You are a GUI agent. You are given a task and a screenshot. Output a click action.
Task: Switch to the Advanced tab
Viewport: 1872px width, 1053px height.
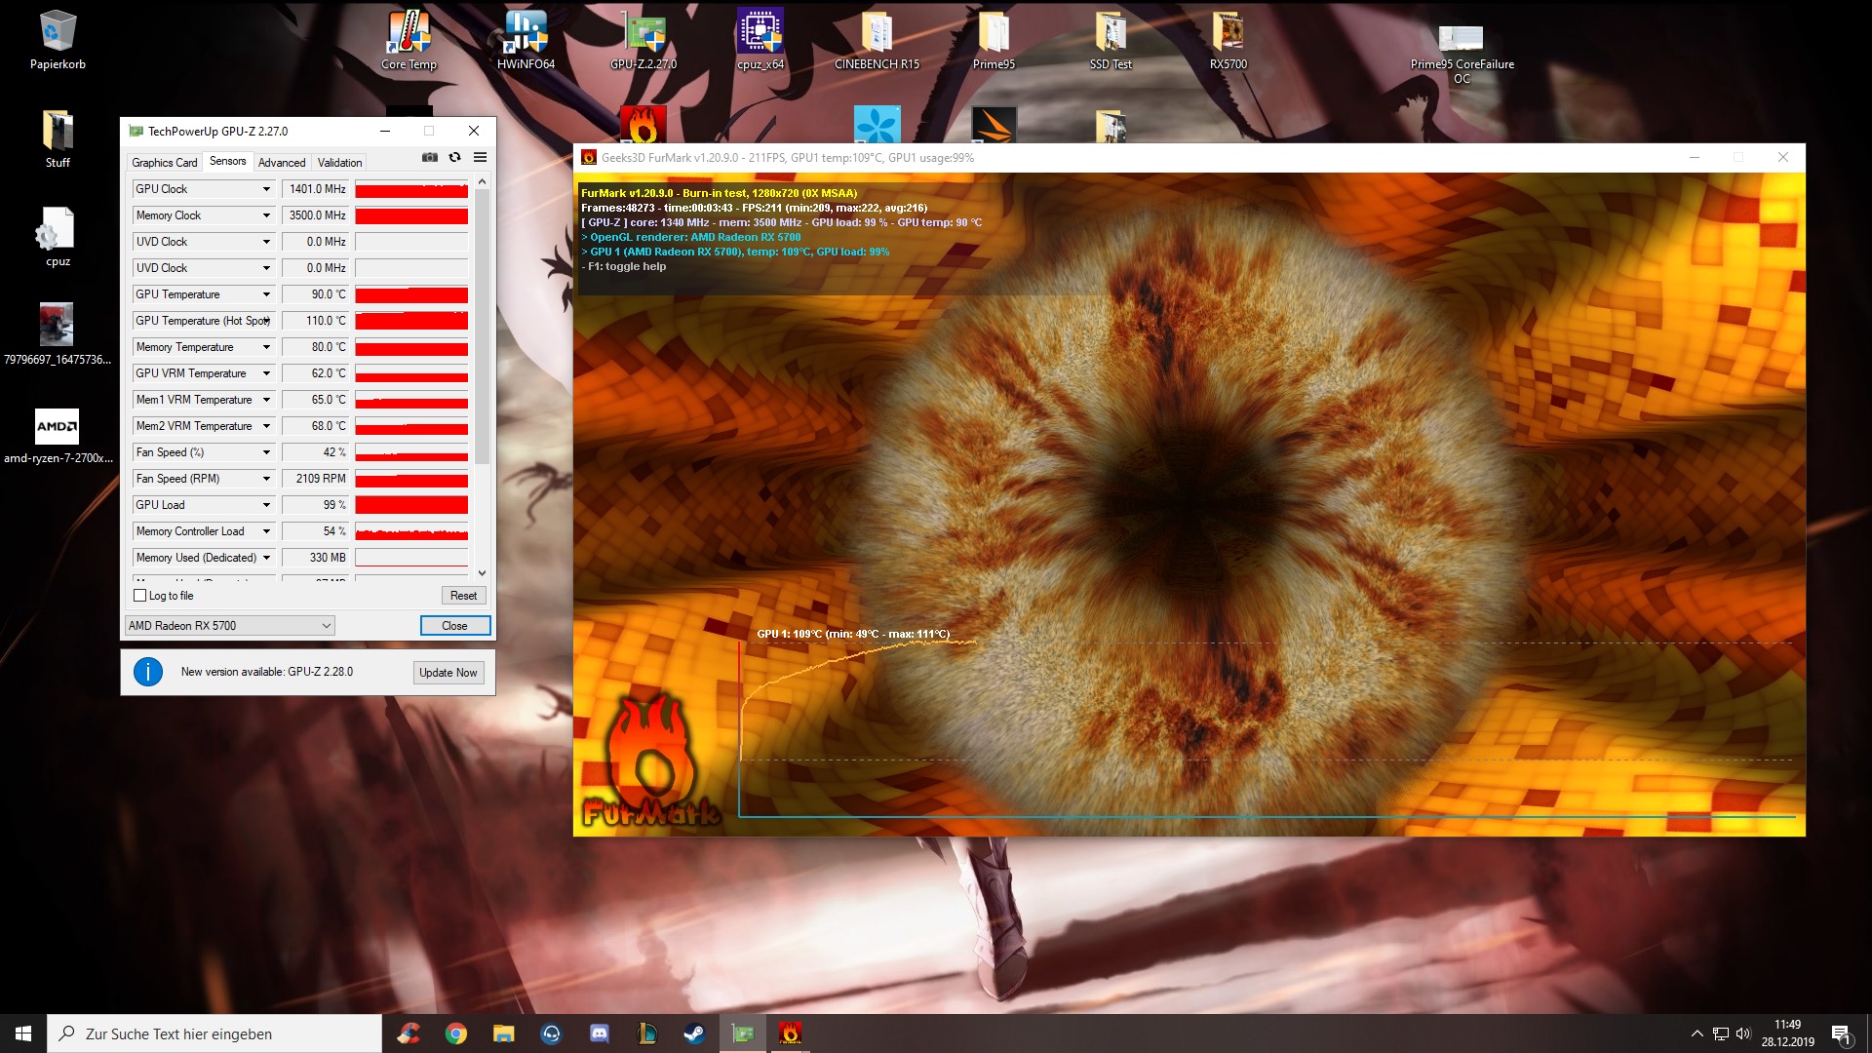coord(282,163)
